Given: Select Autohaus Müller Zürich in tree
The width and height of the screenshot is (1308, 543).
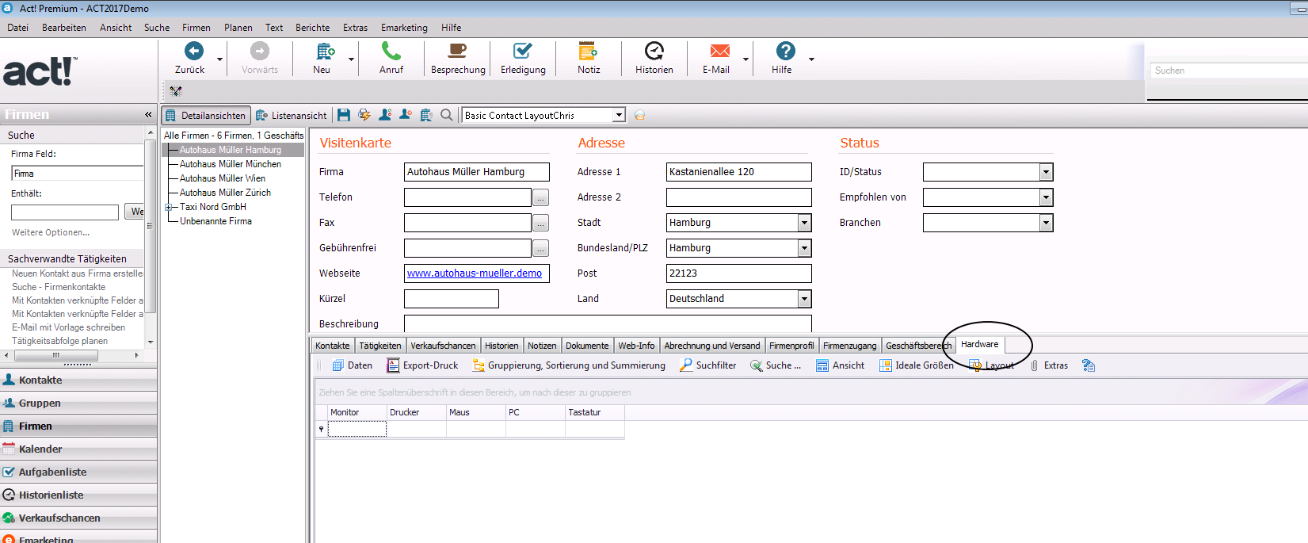Looking at the screenshot, I should (225, 193).
